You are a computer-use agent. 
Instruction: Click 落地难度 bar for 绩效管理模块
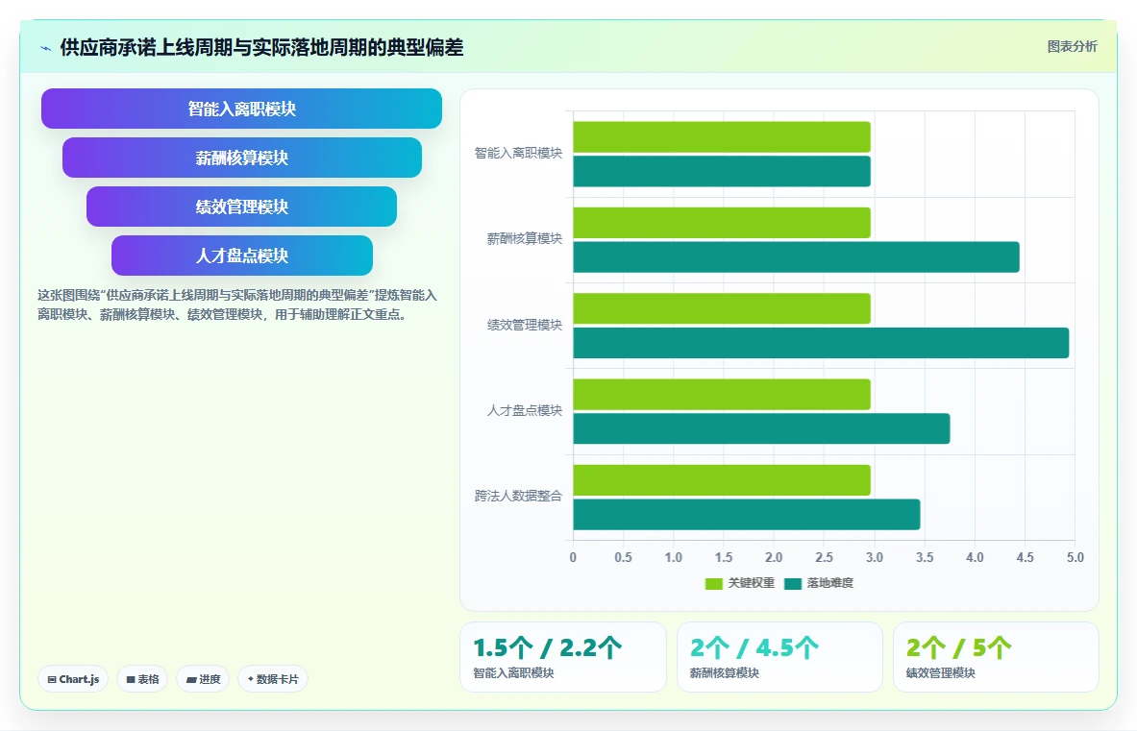(821, 343)
